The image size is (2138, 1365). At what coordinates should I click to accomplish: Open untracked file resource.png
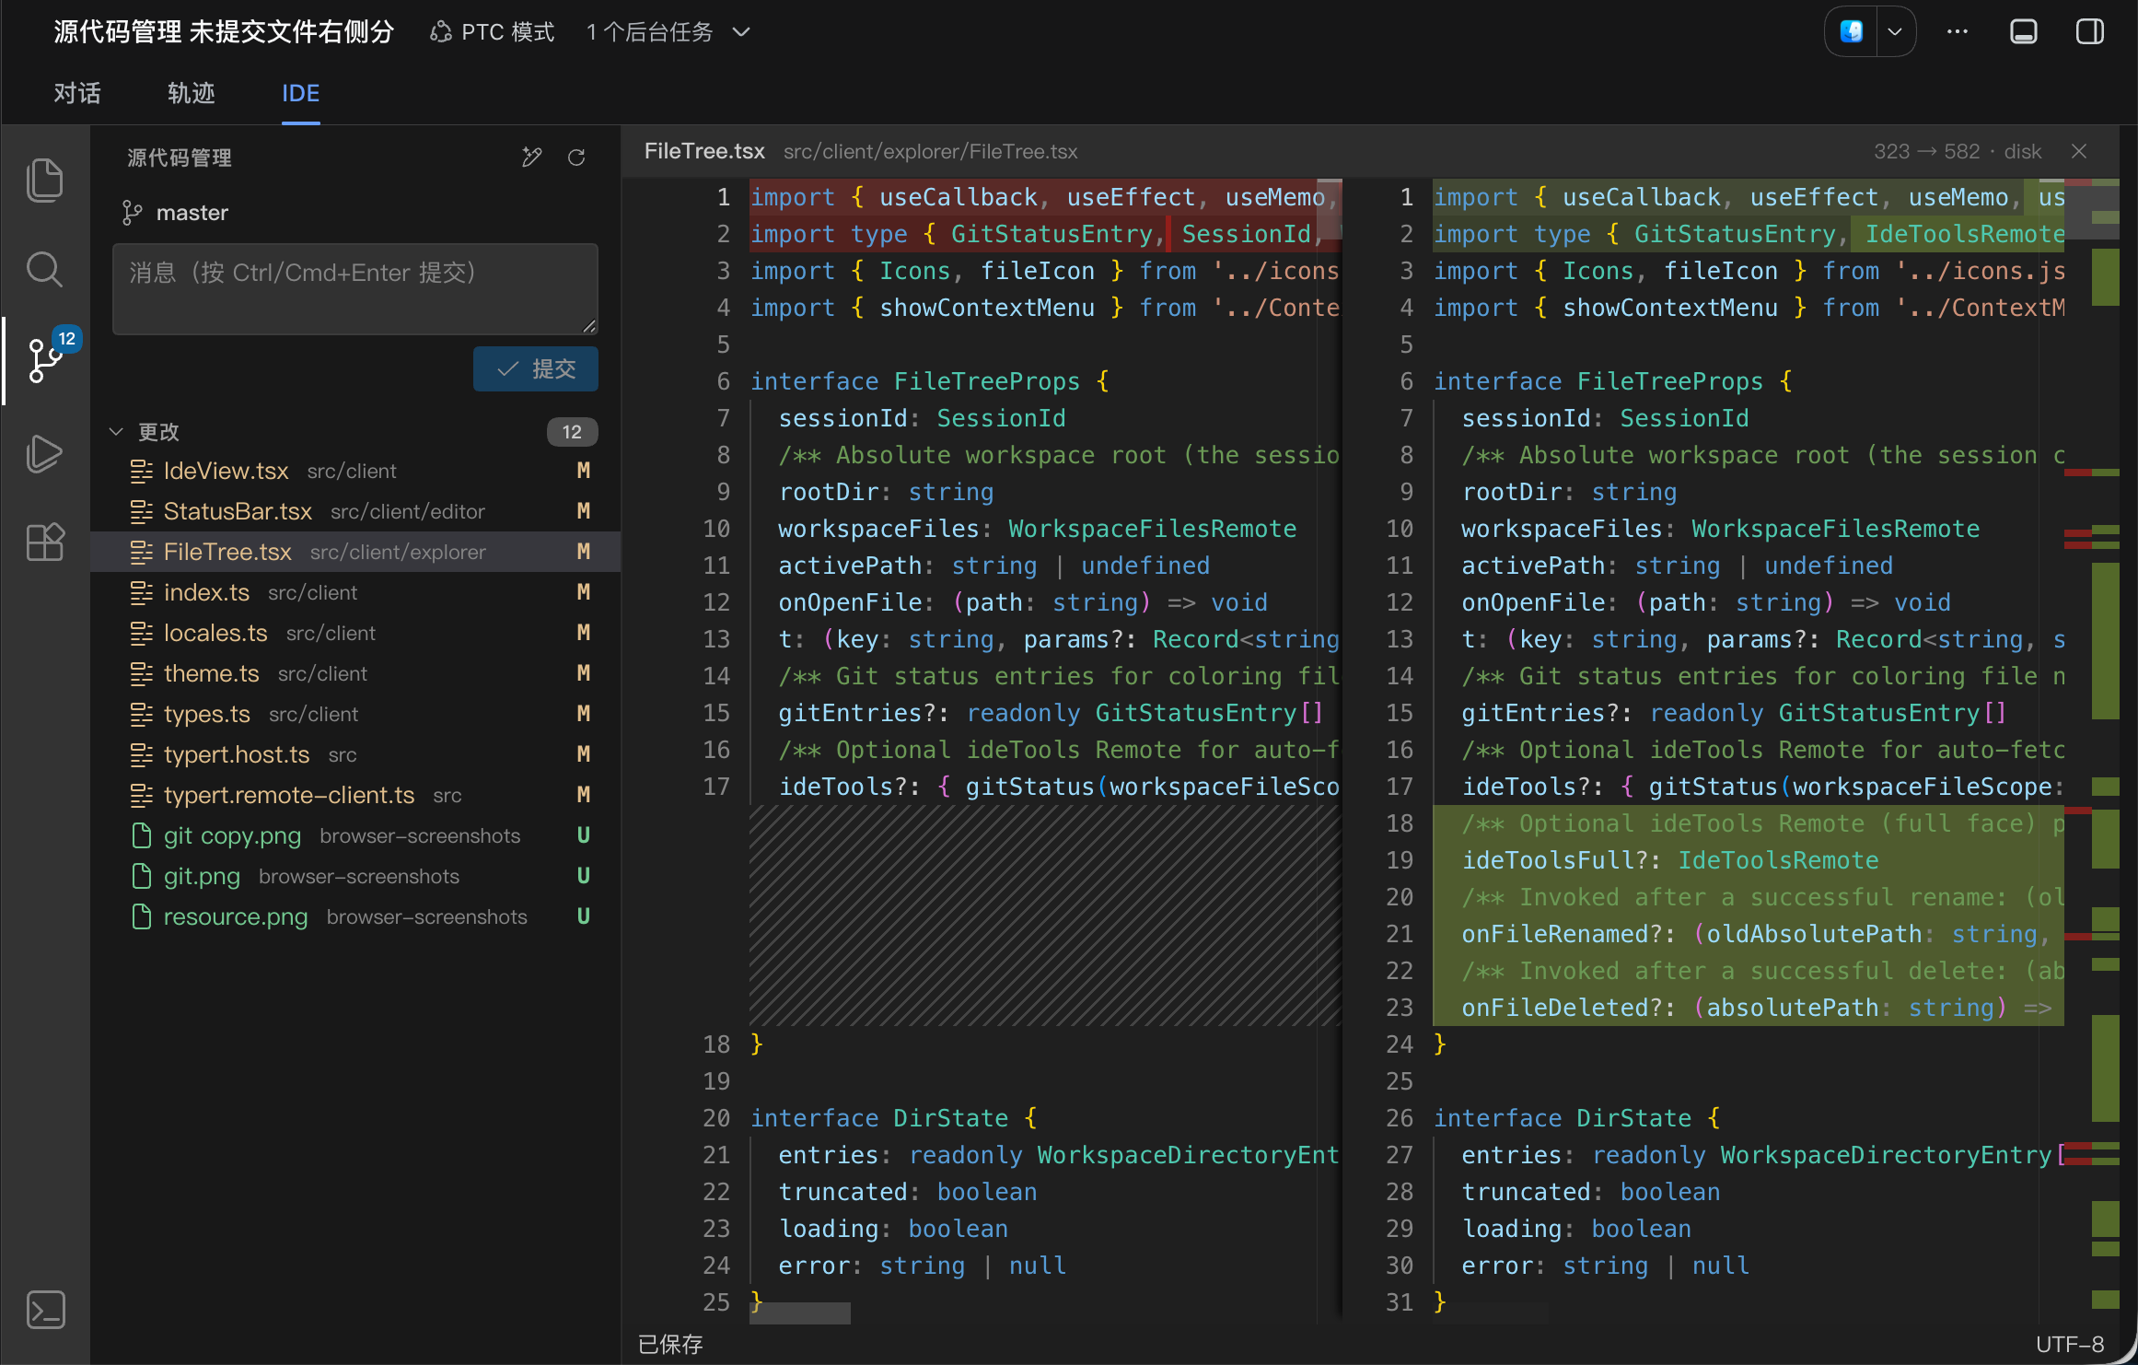click(355, 916)
